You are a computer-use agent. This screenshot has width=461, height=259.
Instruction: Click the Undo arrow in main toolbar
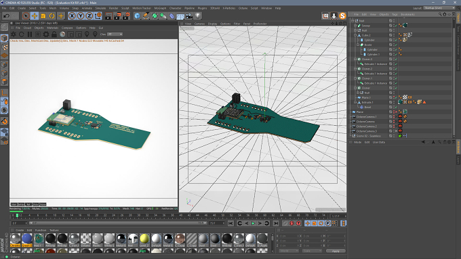(7, 16)
